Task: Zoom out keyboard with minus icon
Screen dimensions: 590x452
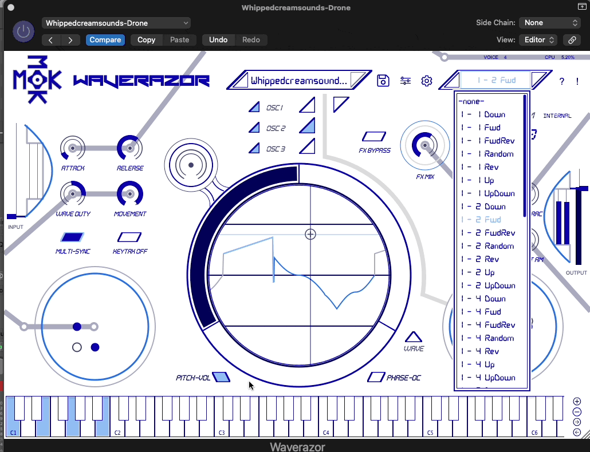Action: pos(577,412)
